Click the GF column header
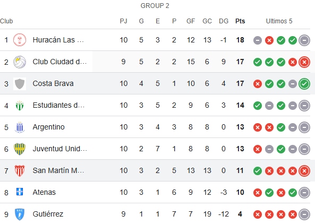The height and width of the screenshot is (224, 315). [x=191, y=21]
